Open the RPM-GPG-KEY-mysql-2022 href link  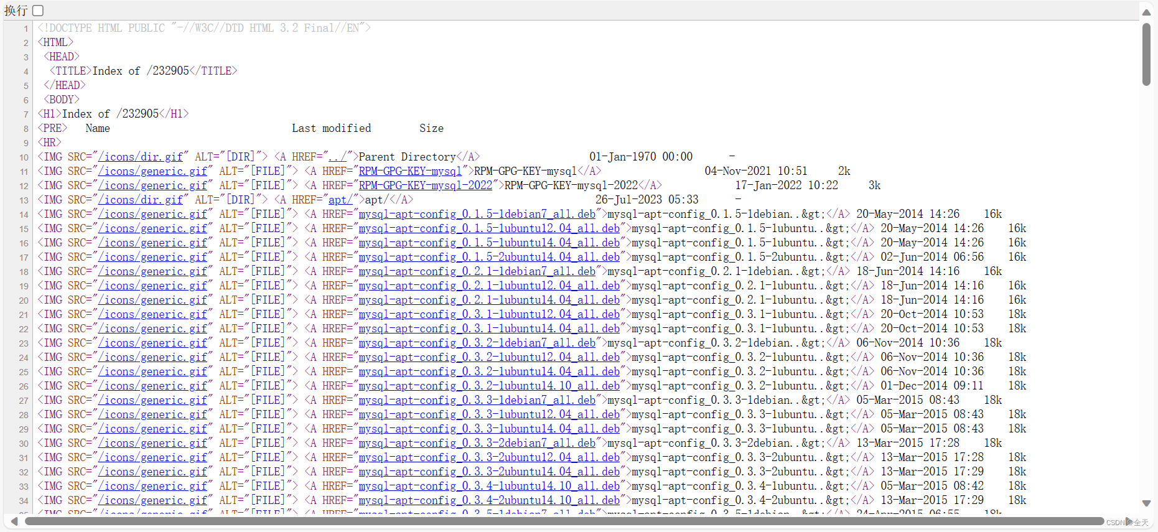point(426,185)
